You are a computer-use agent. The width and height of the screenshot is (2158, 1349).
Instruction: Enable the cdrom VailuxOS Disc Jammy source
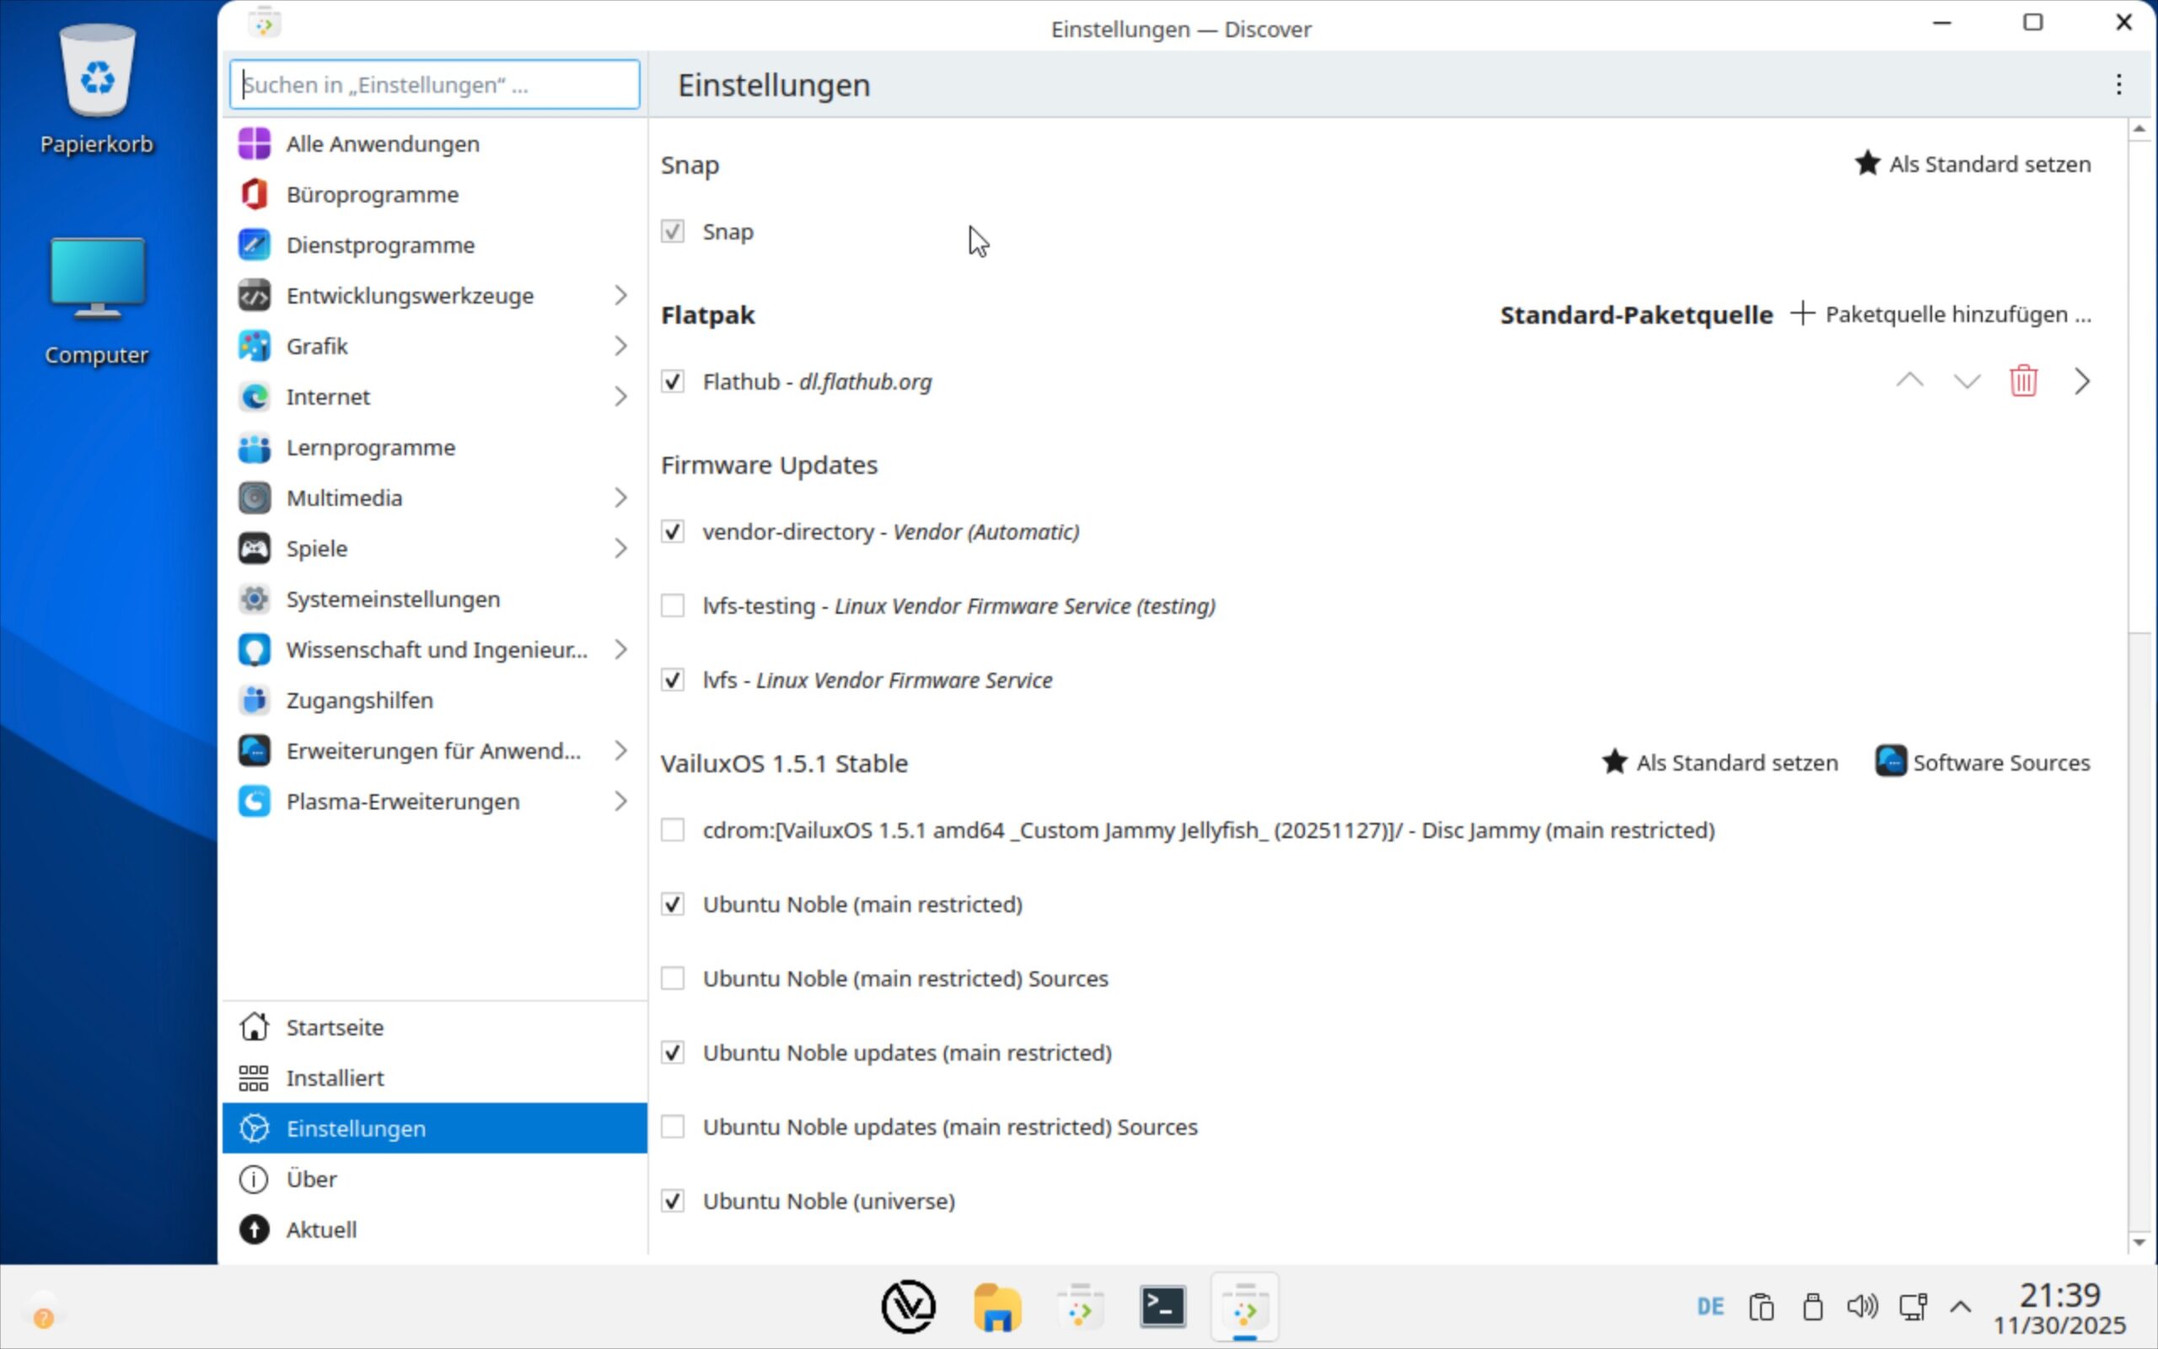(673, 830)
